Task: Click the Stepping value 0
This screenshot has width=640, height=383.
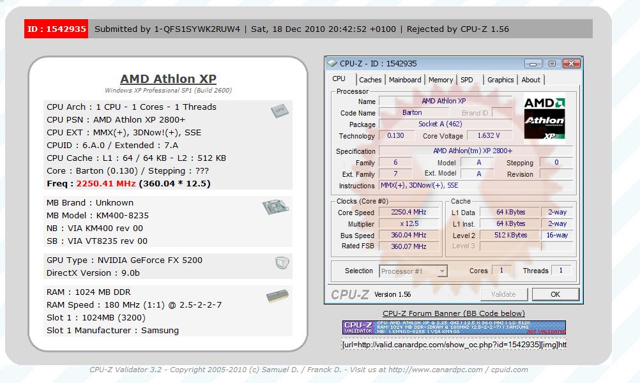Action: pos(556,162)
